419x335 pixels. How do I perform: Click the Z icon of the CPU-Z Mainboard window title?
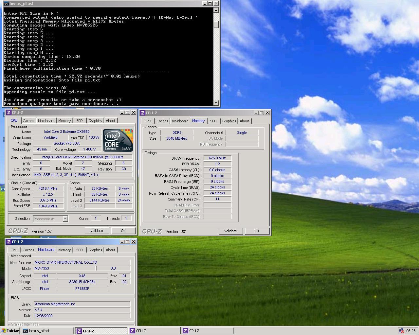pyautogui.click(x=9, y=242)
